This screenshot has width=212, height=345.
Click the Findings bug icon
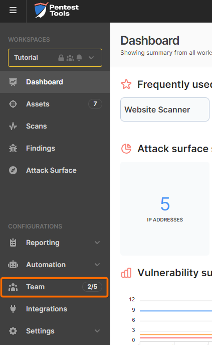point(13,148)
